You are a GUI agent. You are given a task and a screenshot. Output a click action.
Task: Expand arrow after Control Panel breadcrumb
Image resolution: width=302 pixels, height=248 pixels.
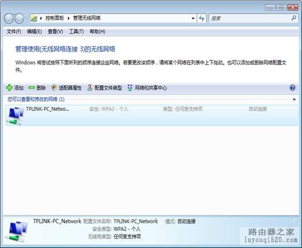(x=68, y=18)
